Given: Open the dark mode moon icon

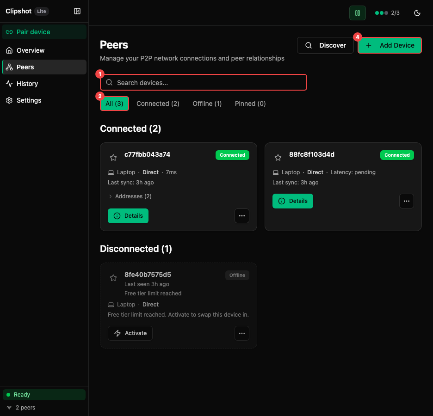Looking at the screenshot, I should (x=417, y=13).
